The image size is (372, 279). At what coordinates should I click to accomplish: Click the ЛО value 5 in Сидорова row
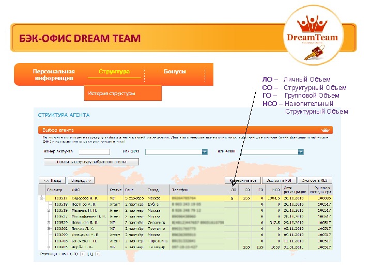coord(232,198)
